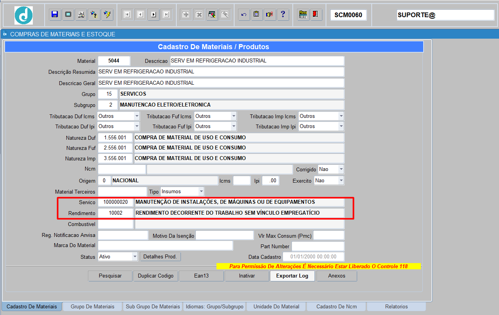Image resolution: width=499 pixels, height=315 pixels.
Task: Go to the previous record
Action: pyautogui.click(x=140, y=14)
